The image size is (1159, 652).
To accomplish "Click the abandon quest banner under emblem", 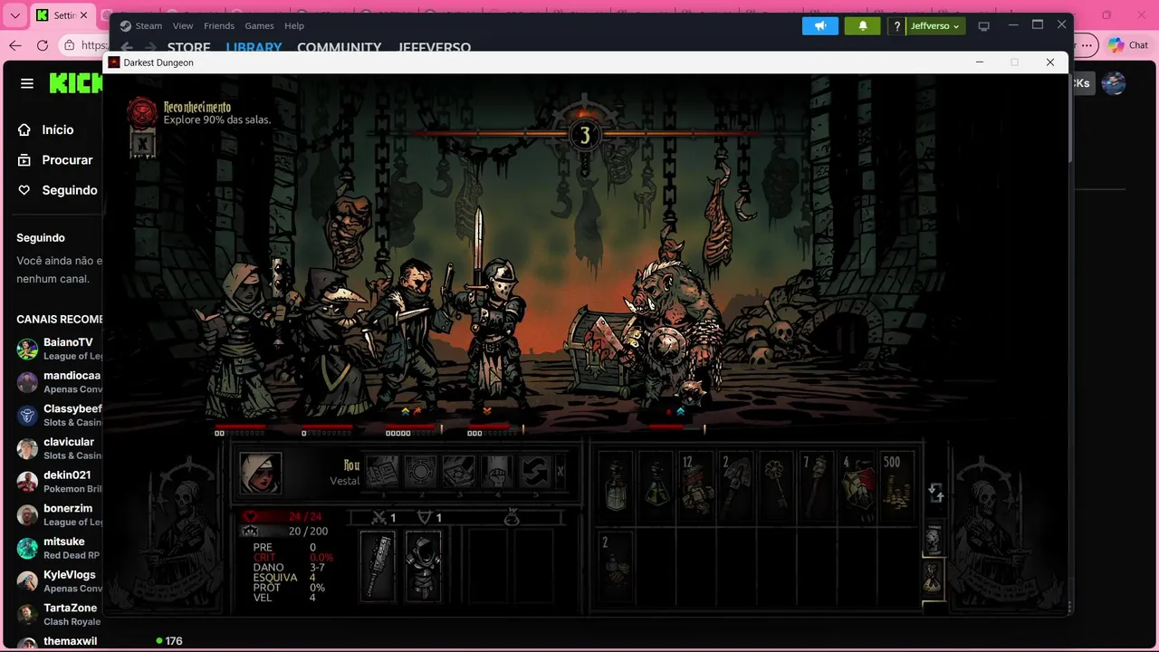I will tap(142, 143).
